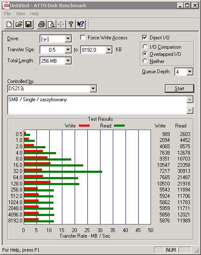Click inside the description text box
The width and height of the screenshot is (201, 255).
(x=97, y=105)
